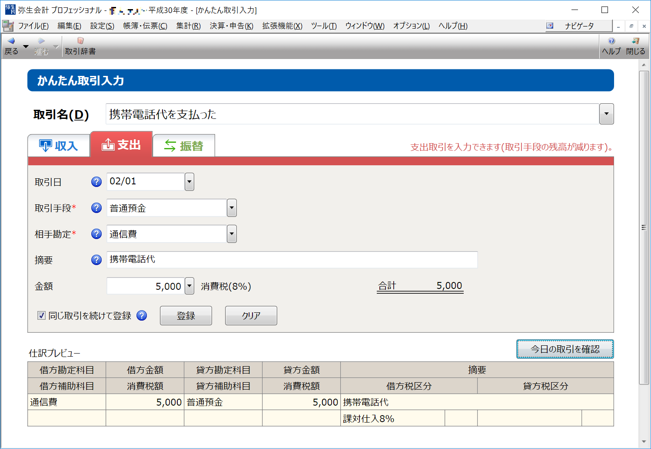The image size is (651, 449).
Task: Open the ツール(T) menu
Action: (324, 26)
